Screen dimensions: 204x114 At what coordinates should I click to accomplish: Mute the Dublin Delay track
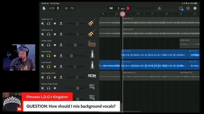[x=43, y=45]
